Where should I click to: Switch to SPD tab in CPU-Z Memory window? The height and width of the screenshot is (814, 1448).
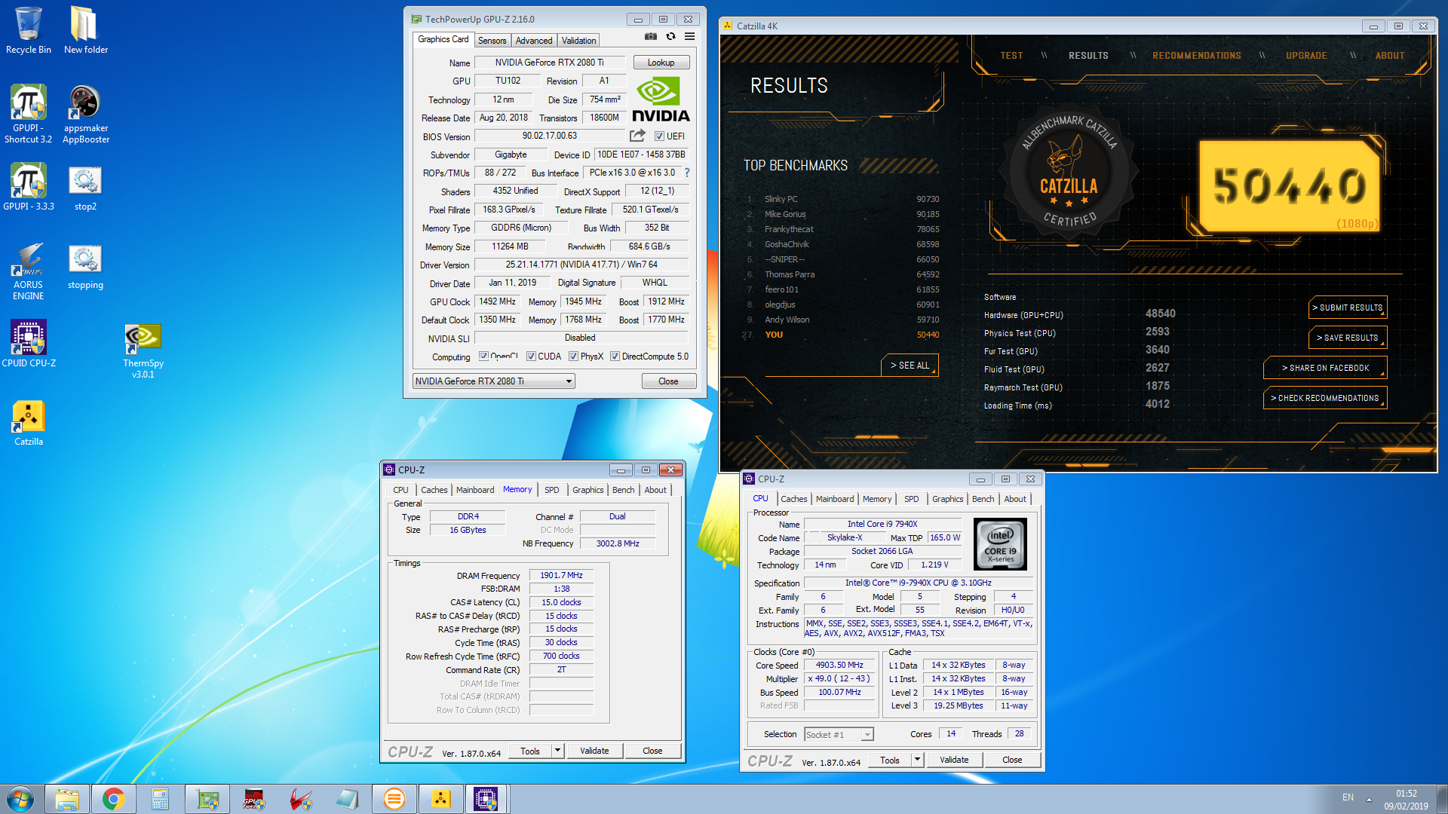552,490
